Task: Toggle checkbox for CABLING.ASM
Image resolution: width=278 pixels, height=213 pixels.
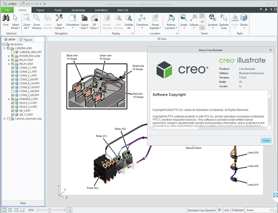Action: coord(8,48)
